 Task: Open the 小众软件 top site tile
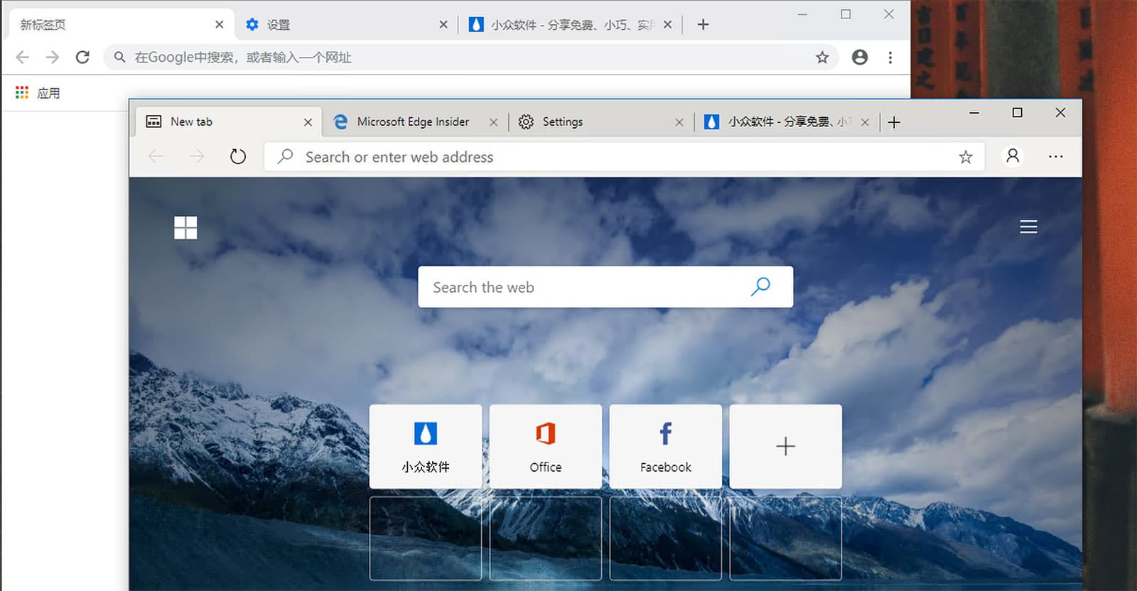[426, 446]
